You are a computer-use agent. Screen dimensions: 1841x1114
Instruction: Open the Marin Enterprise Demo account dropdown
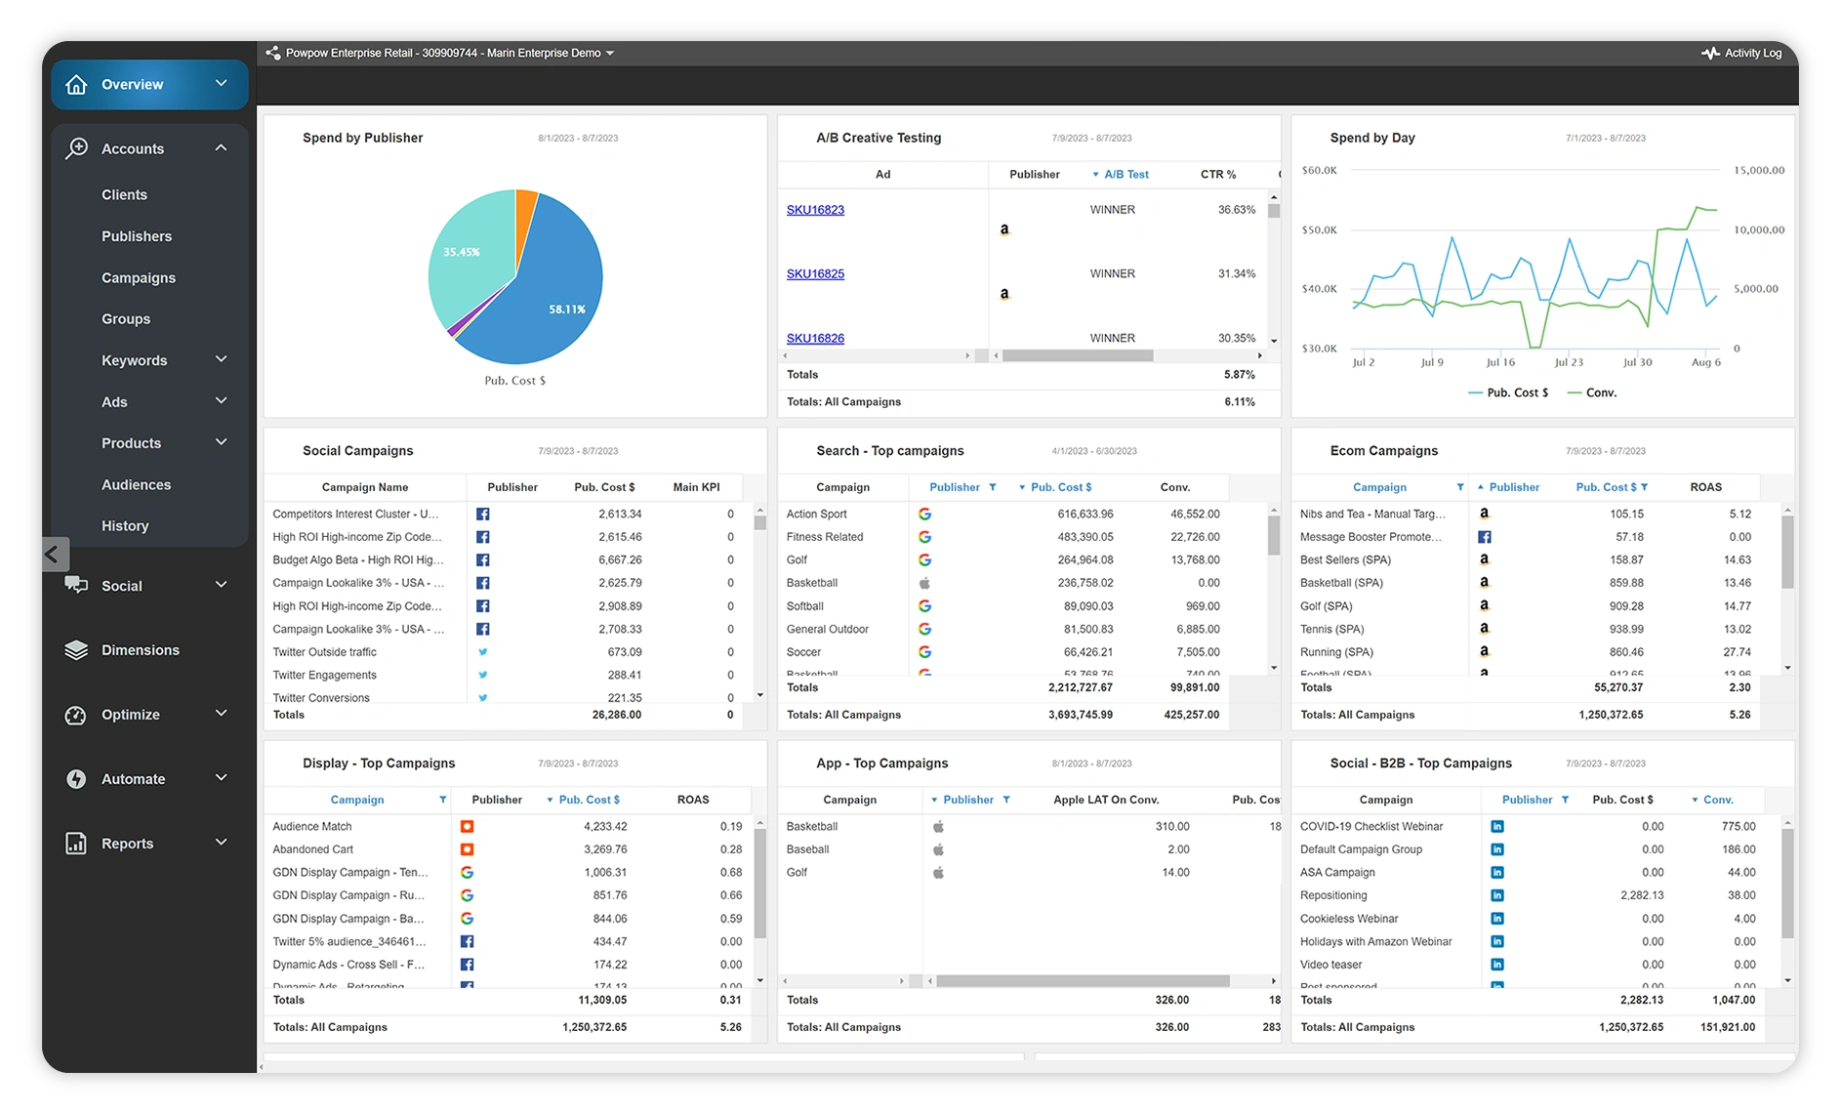(610, 53)
